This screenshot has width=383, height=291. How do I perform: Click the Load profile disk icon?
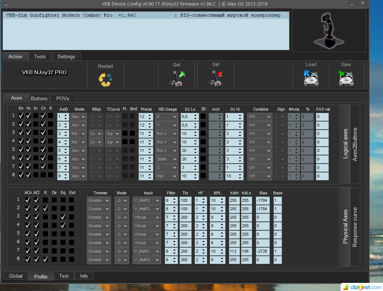click(x=311, y=78)
